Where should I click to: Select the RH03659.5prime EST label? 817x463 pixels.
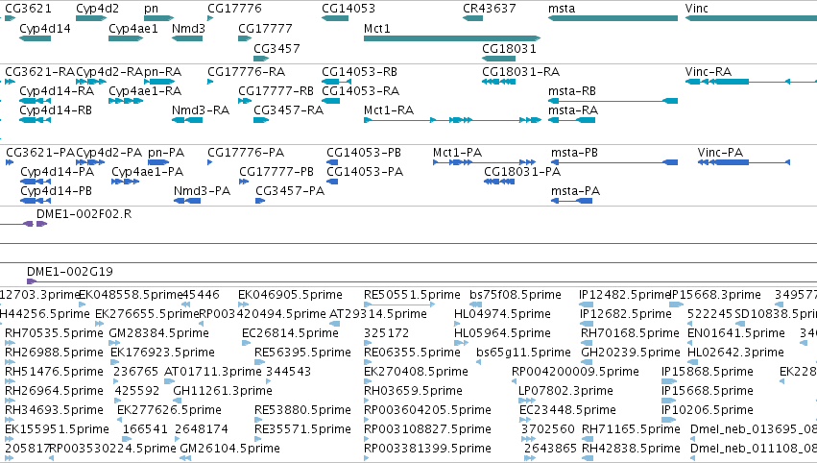tap(413, 391)
